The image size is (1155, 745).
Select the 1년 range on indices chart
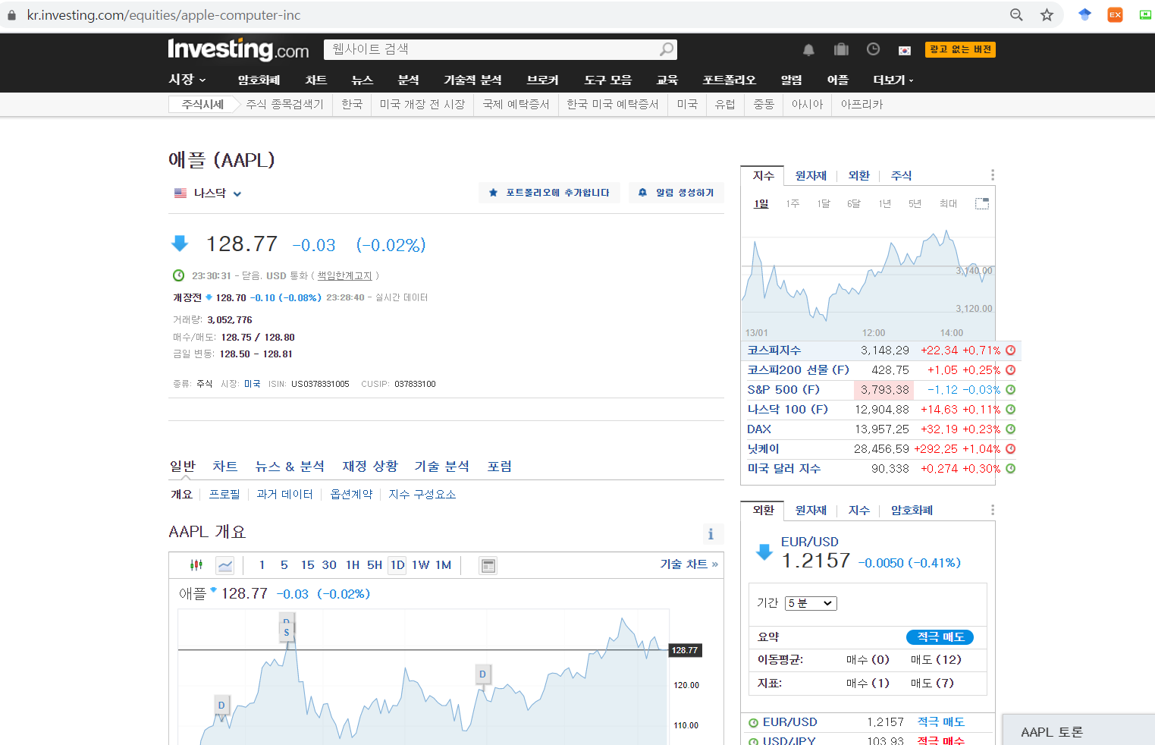pos(885,203)
